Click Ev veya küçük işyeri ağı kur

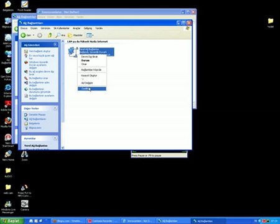[x=42, y=57]
